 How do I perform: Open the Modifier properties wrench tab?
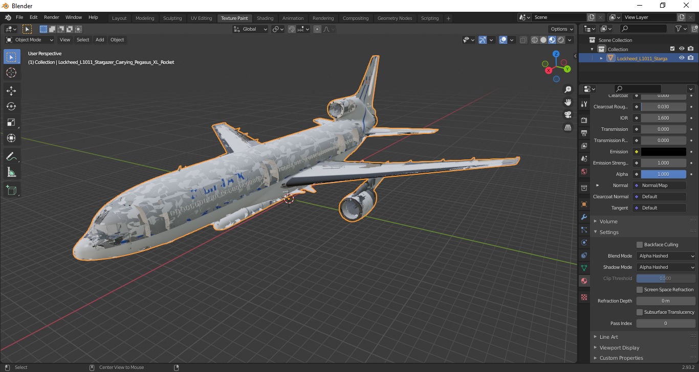(x=584, y=217)
